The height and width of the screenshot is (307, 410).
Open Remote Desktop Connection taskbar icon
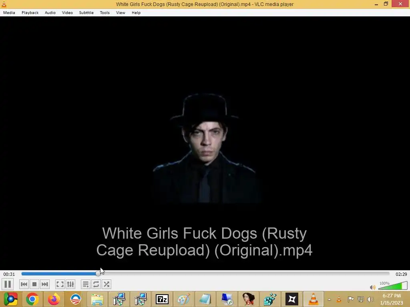(227, 299)
